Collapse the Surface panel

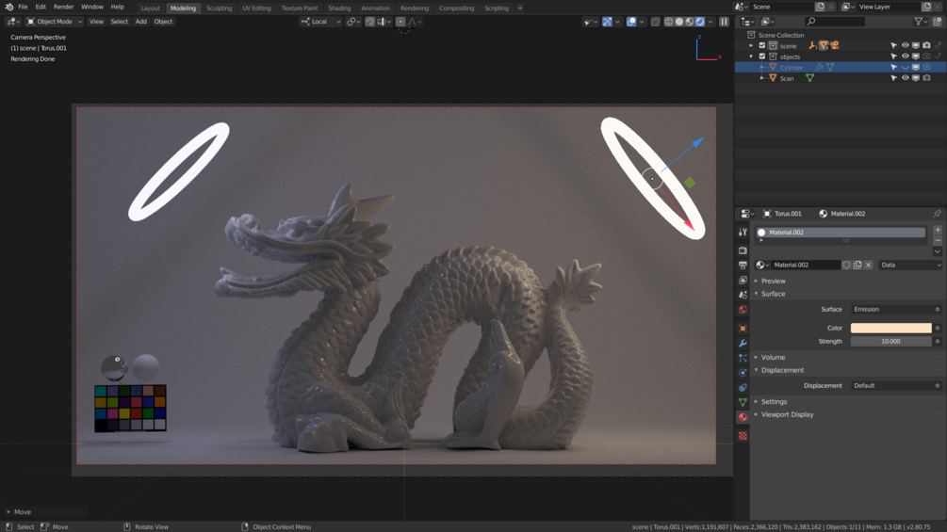[773, 294]
